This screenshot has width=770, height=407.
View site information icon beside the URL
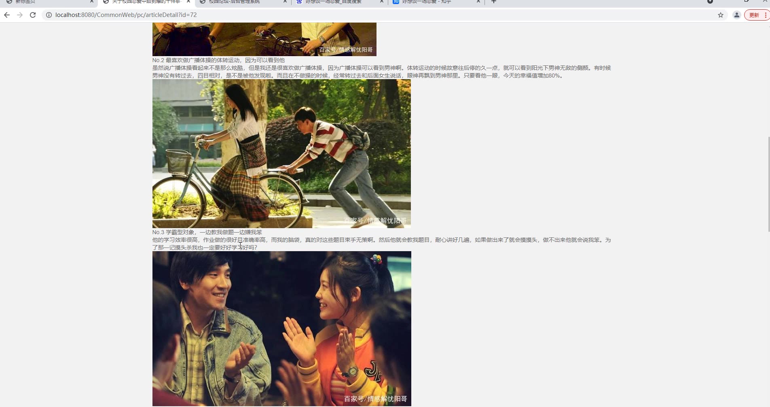pyautogui.click(x=49, y=15)
